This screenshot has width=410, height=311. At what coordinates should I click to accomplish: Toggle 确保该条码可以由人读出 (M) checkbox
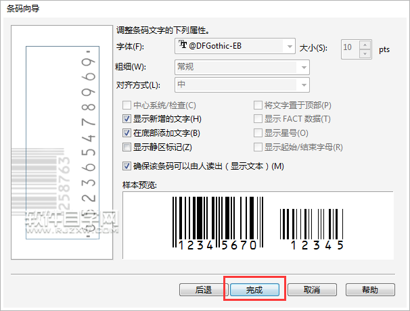click(127, 166)
